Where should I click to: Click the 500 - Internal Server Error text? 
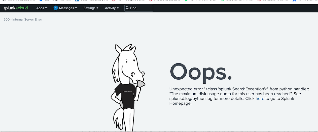(x=23, y=20)
